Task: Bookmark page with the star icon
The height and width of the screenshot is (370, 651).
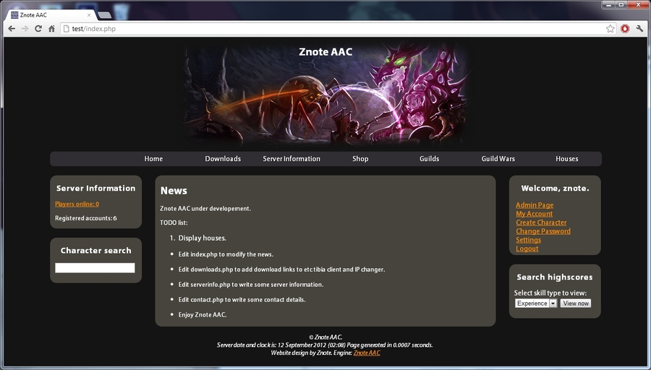Action: 610,29
